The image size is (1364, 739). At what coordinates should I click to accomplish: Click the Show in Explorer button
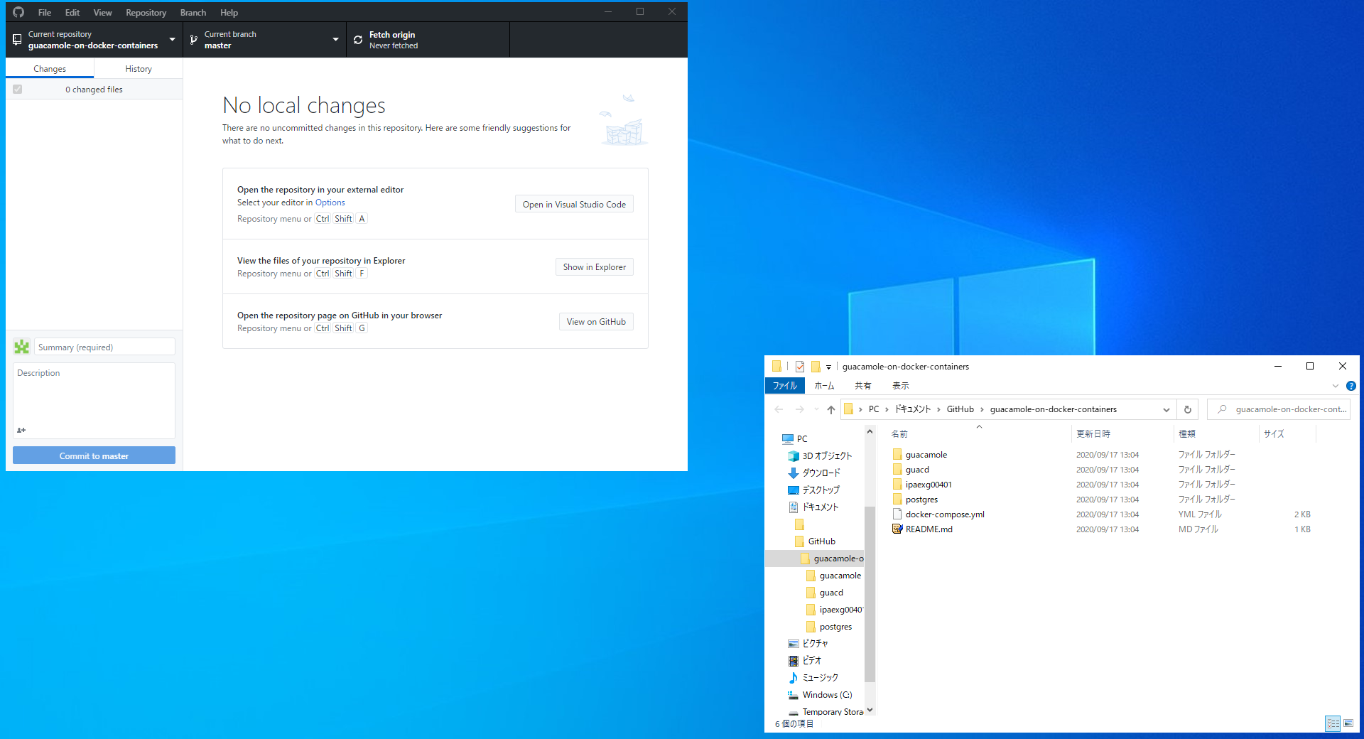595,267
